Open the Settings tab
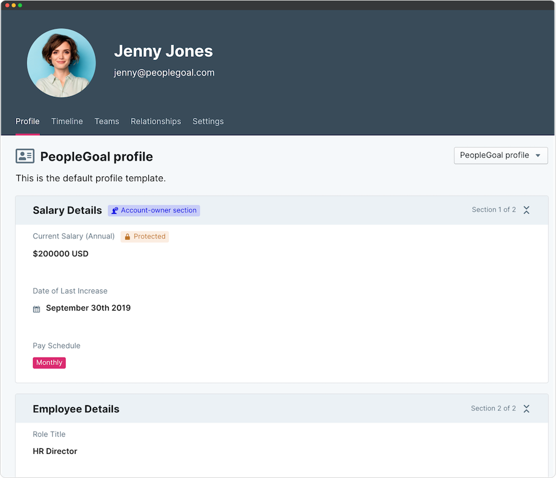556x478 pixels. click(208, 122)
